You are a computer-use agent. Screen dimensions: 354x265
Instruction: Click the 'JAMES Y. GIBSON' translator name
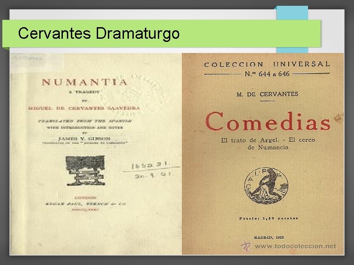click(x=84, y=139)
